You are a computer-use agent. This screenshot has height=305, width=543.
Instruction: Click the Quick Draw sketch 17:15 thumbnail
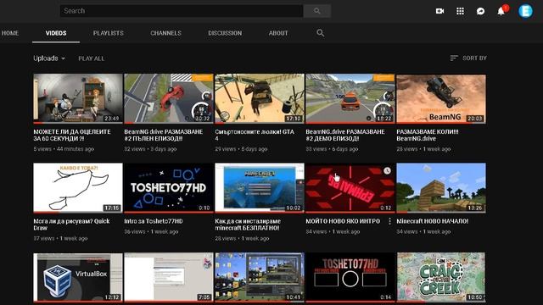tap(78, 188)
